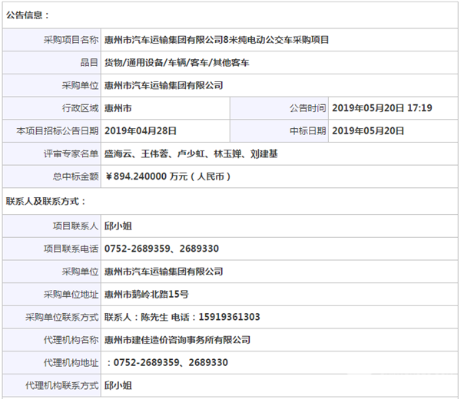Click the 采购项目名称 row label

[71, 39]
